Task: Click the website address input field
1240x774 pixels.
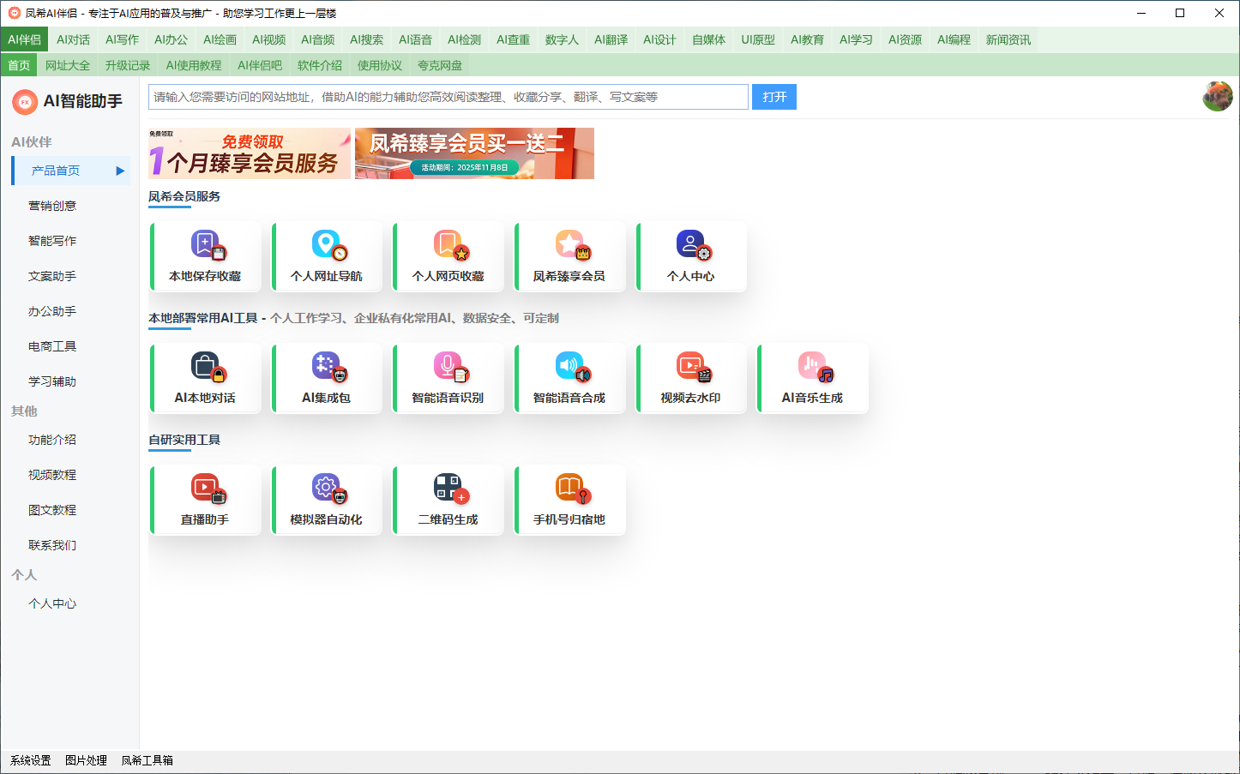Action: tap(448, 97)
